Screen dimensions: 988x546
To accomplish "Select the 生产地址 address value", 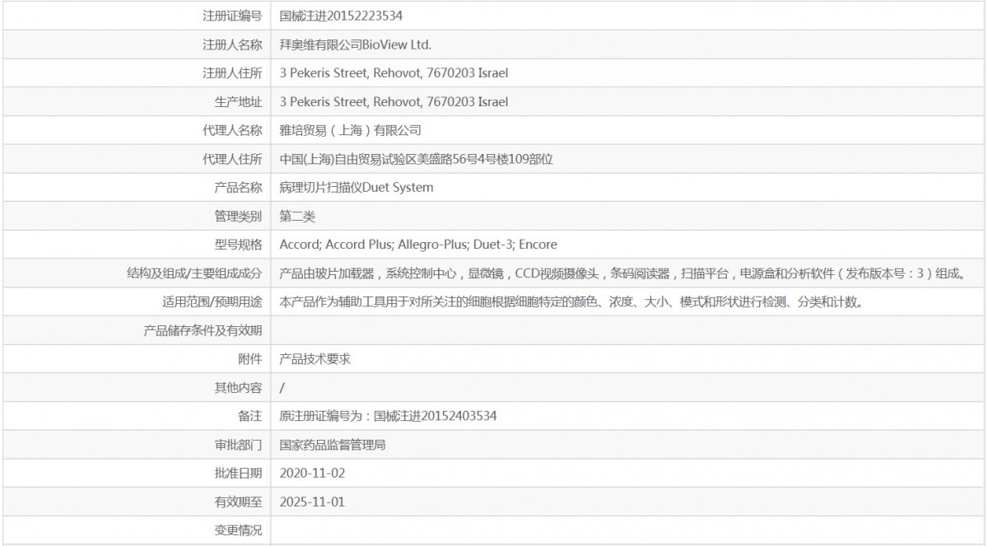I will click(x=394, y=102).
